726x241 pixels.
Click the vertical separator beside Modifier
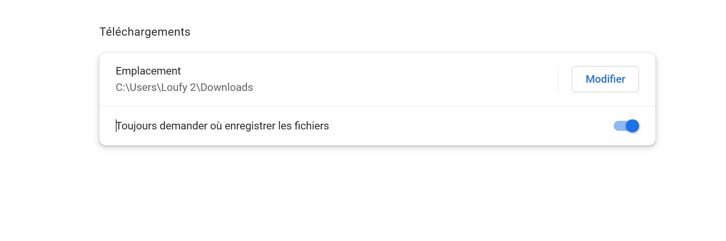pos(558,79)
